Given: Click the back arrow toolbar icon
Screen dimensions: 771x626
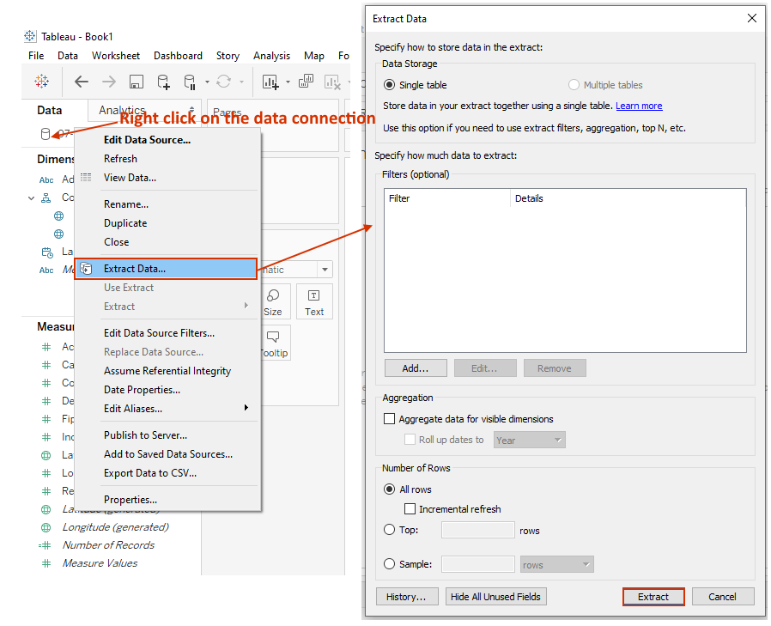Looking at the screenshot, I should point(81,82).
